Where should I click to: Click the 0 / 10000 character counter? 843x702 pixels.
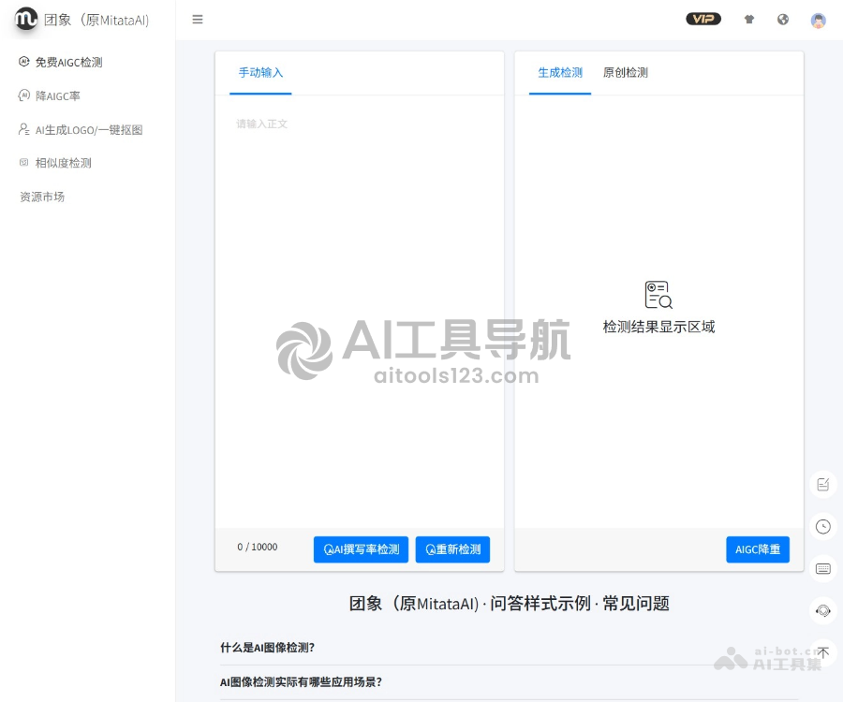(x=258, y=547)
